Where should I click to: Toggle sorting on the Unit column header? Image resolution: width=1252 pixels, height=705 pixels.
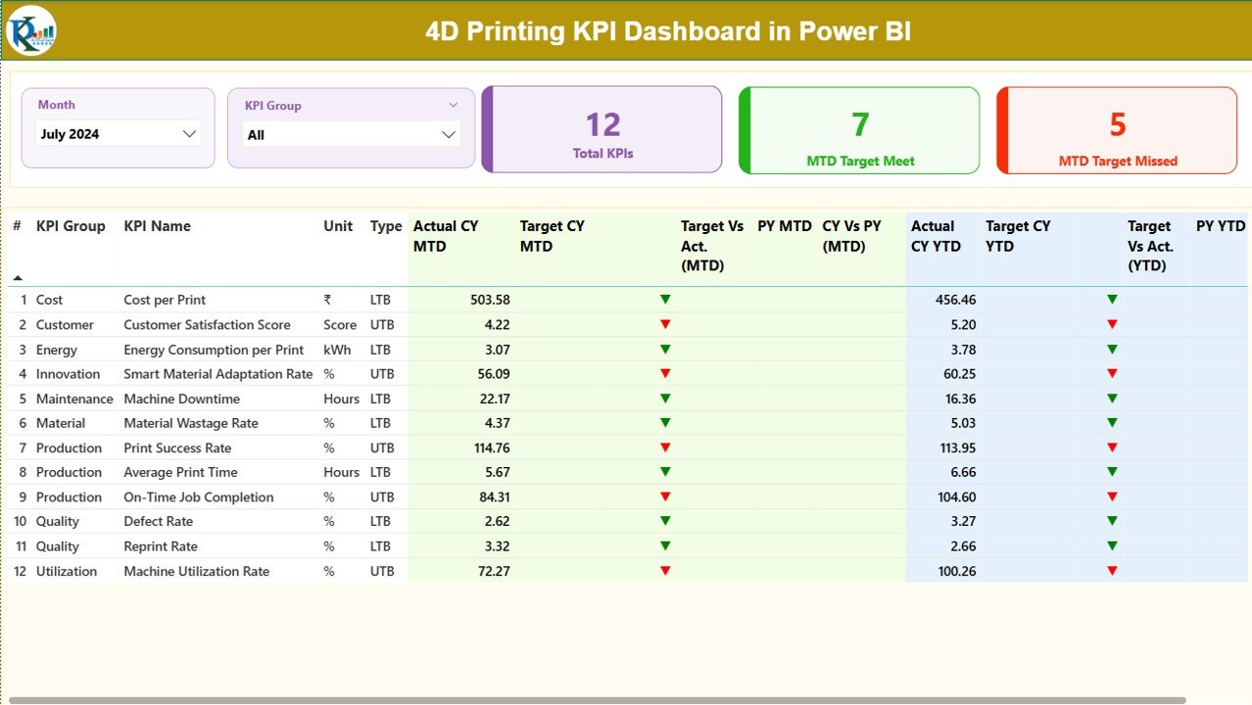(338, 226)
